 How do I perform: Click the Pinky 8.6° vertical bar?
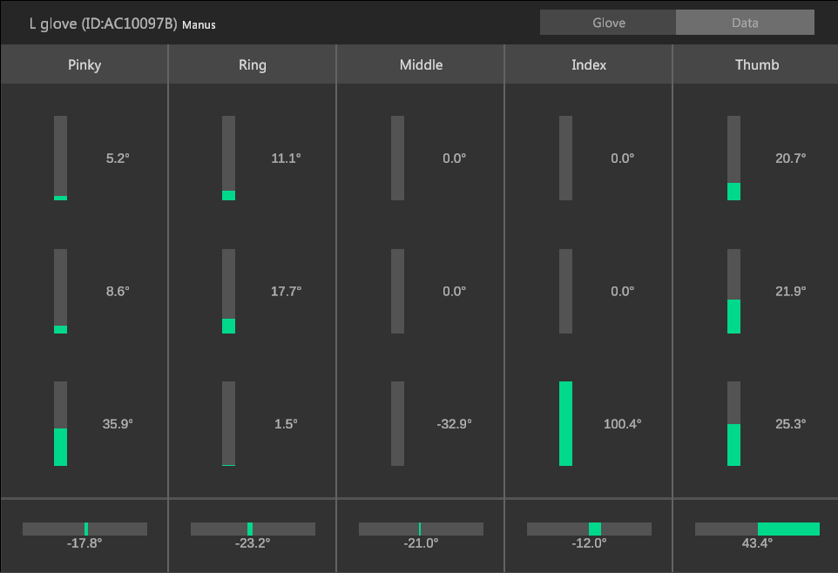60,291
